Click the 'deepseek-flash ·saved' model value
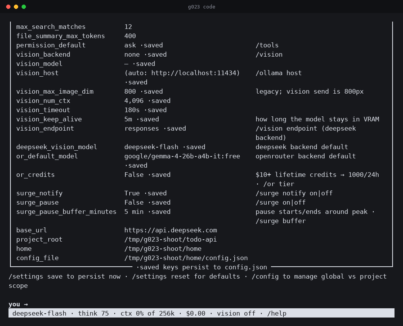The height and width of the screenshot is (326, 403). click(x=165, y=147)
